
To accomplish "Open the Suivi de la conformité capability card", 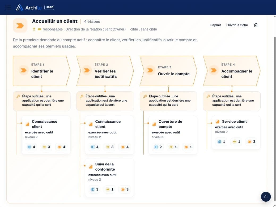I will tap(109, 178).
